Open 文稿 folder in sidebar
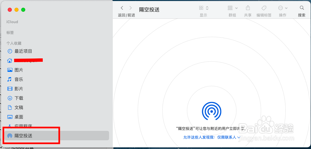This screenshot has width=311, height=149. [57, 107]
